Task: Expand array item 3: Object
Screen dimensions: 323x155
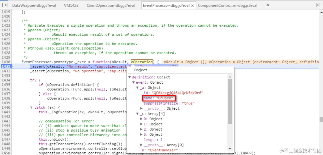Action: click(142, 135)
